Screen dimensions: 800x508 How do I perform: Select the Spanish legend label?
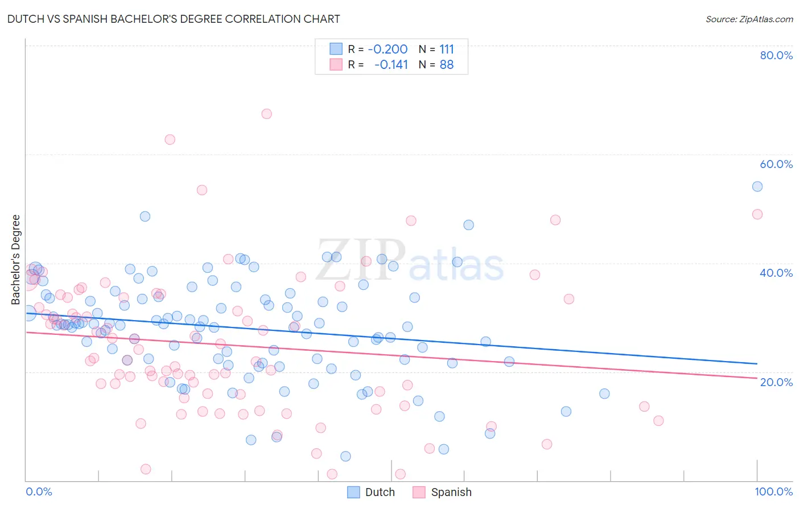(451, 492)
